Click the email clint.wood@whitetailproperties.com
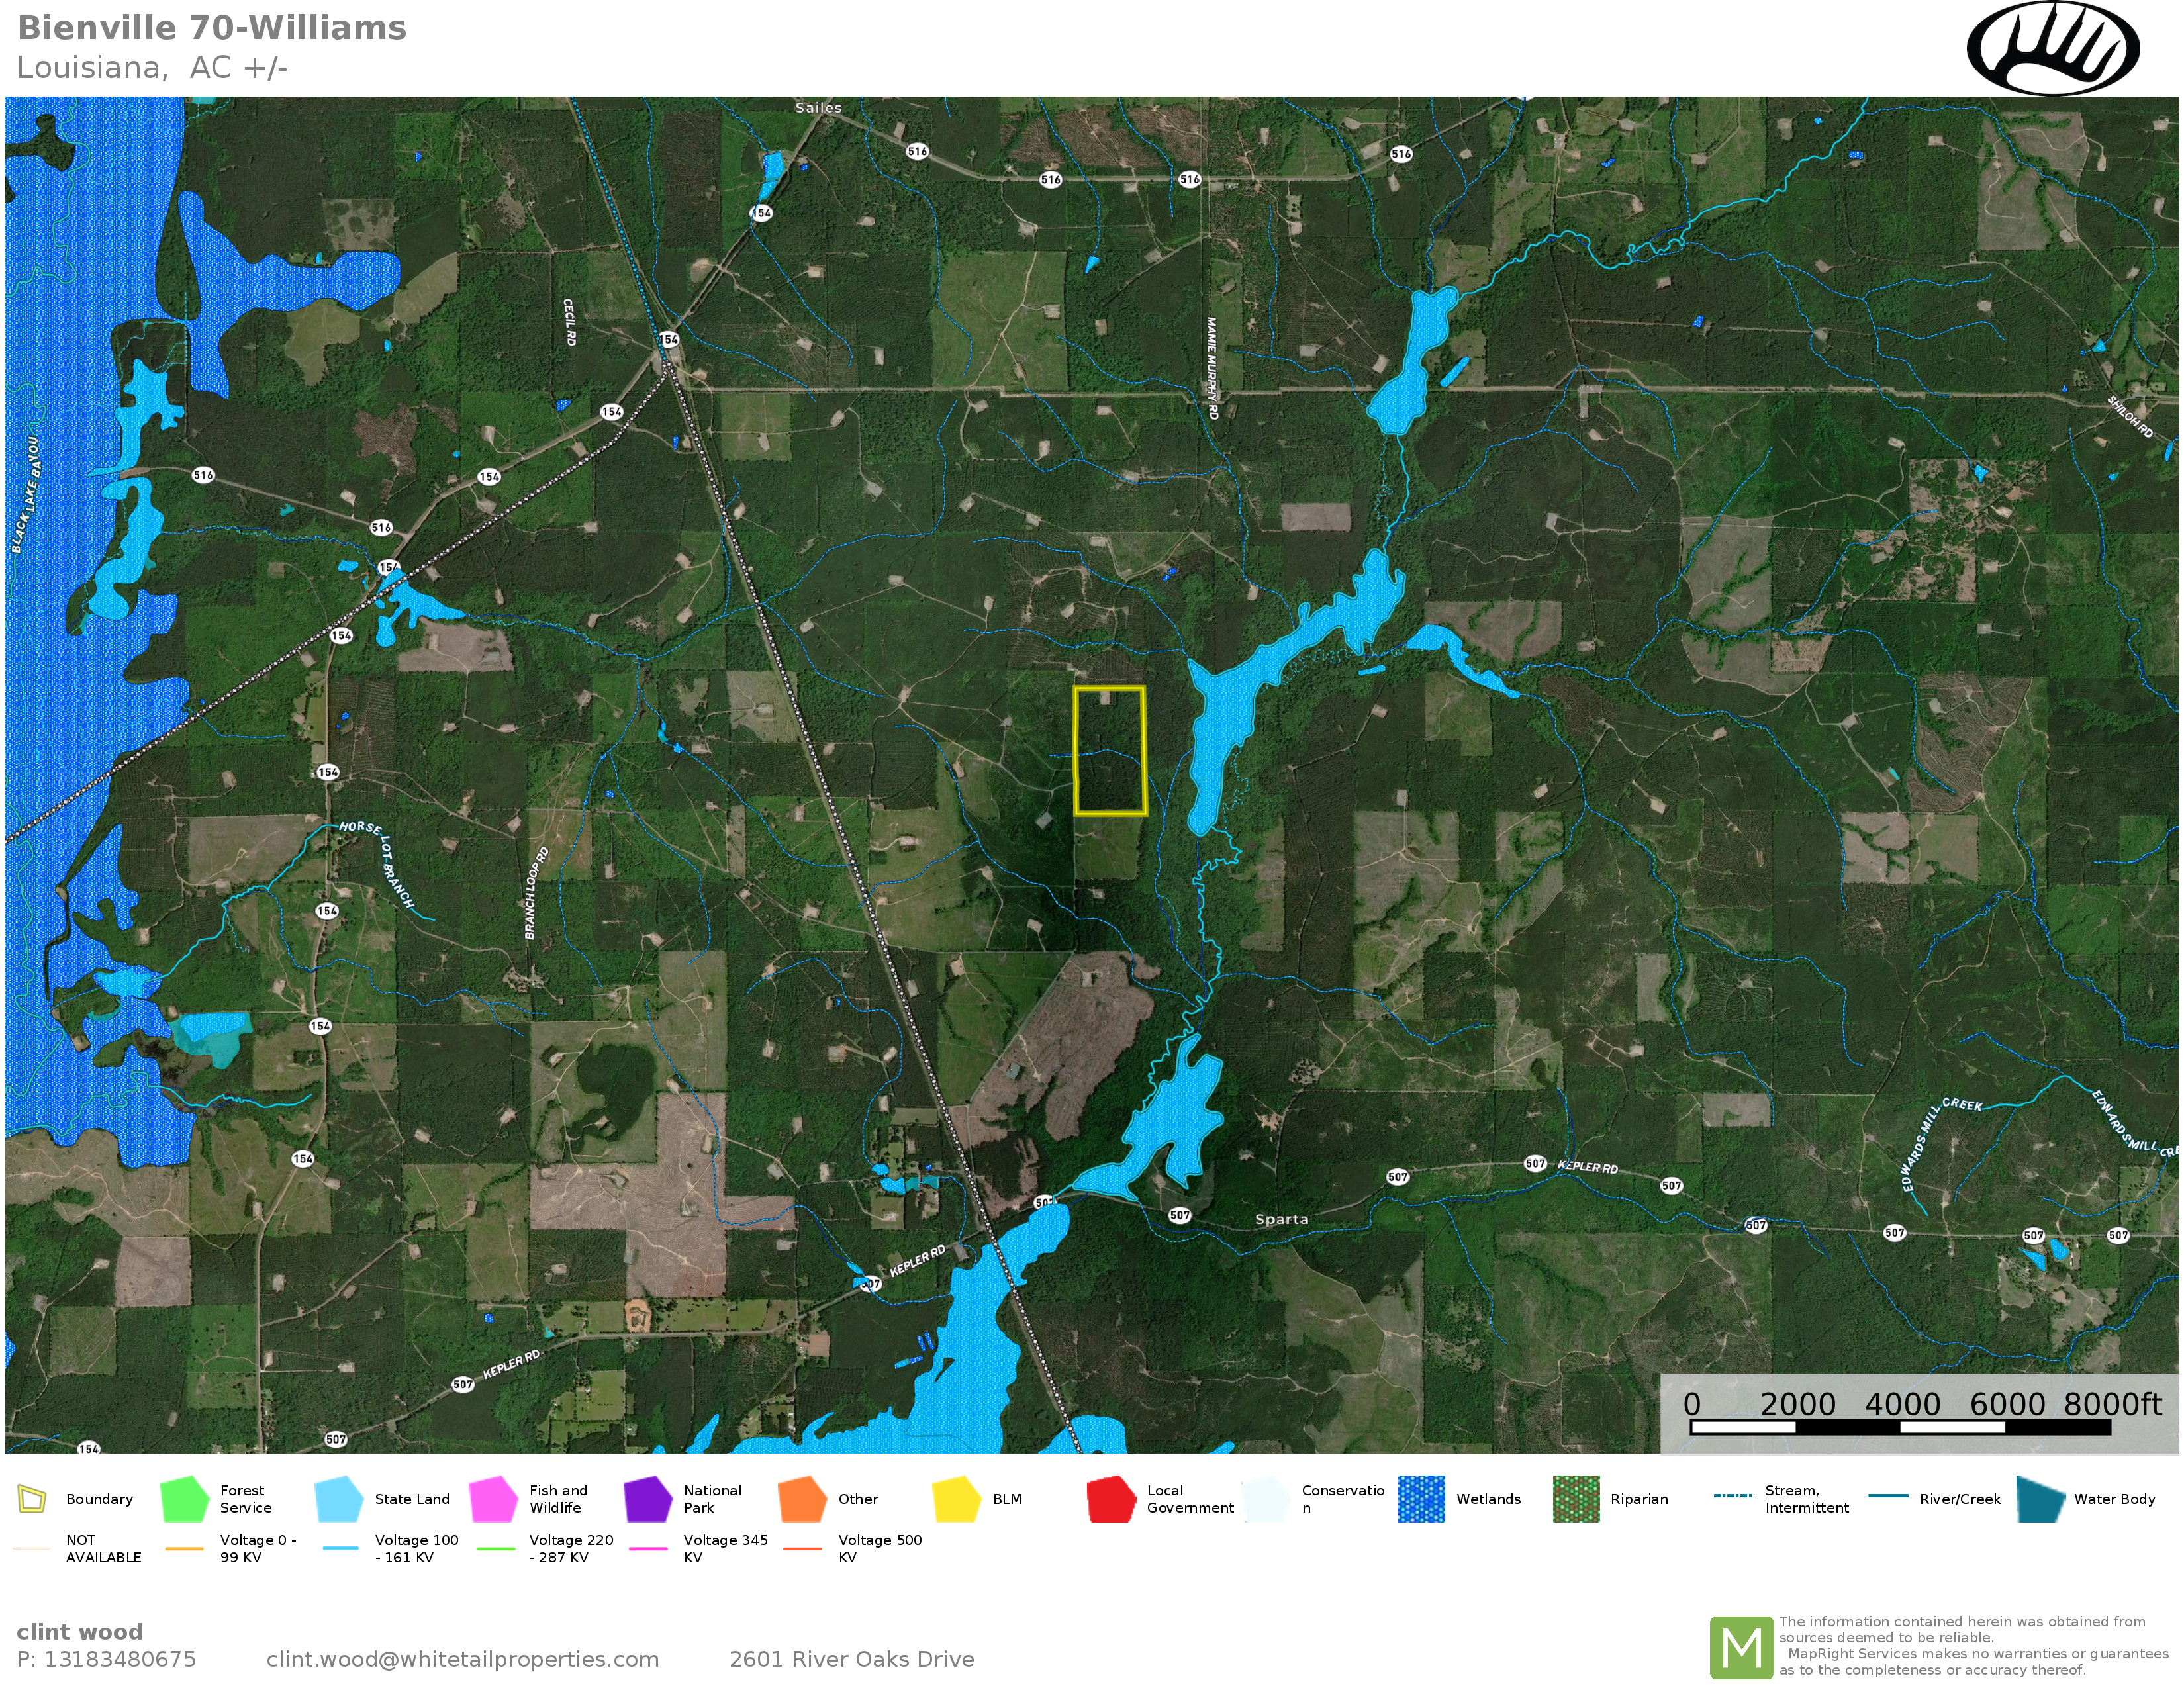This screenshot has width=2184, height=1688. tap(462, 1659)
